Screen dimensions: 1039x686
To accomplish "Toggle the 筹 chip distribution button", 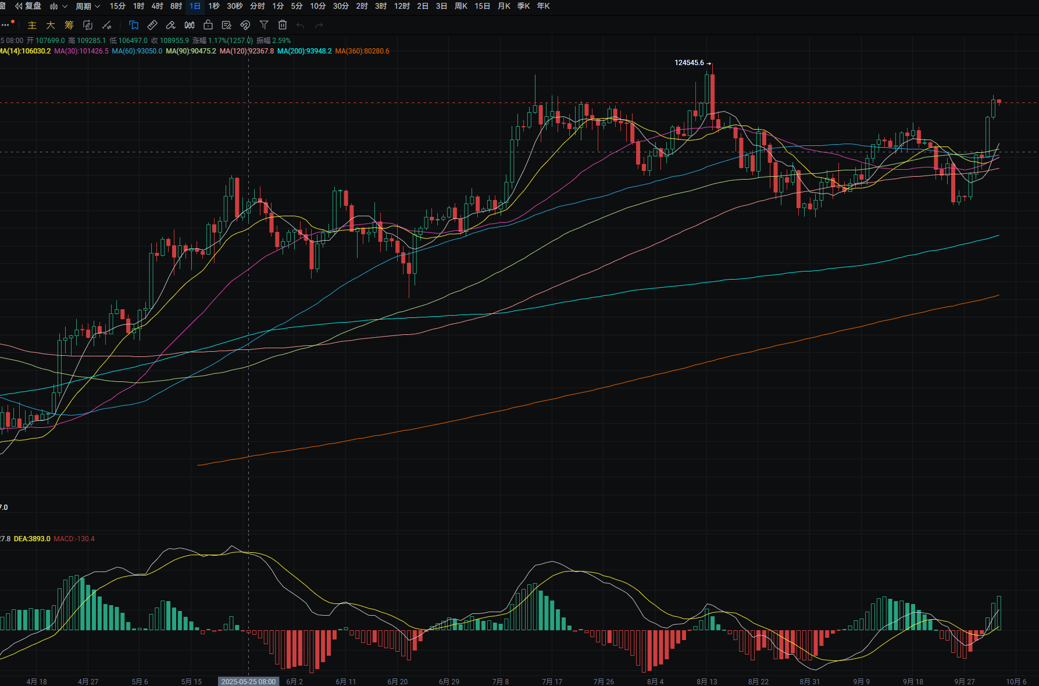I will click(69, 25).
